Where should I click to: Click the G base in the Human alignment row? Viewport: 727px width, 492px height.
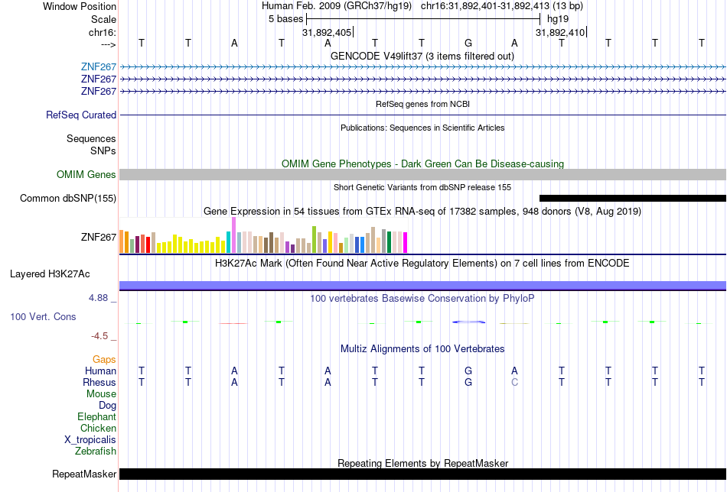coord(468,371)
